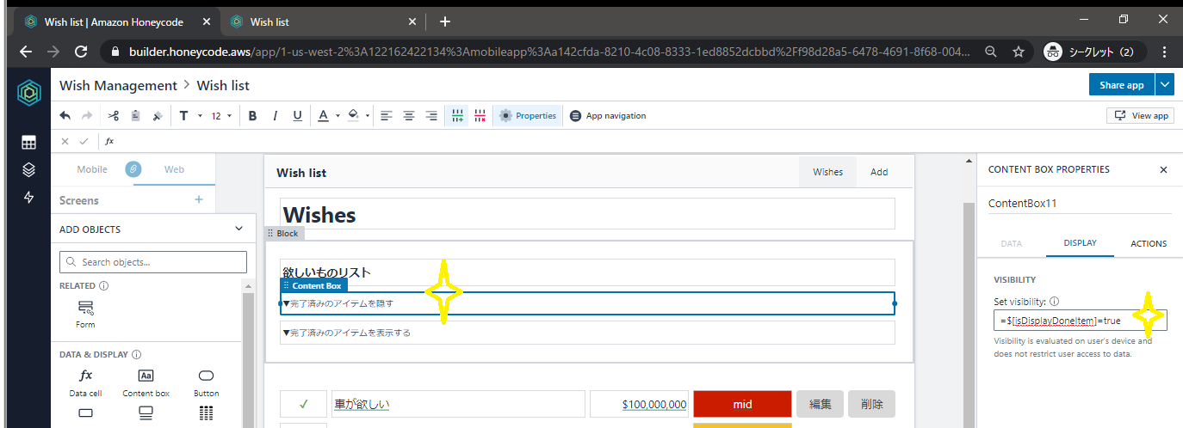Click the 削除 button
The width and height of the screenshot is (1183, 428).
click(871, 403)
